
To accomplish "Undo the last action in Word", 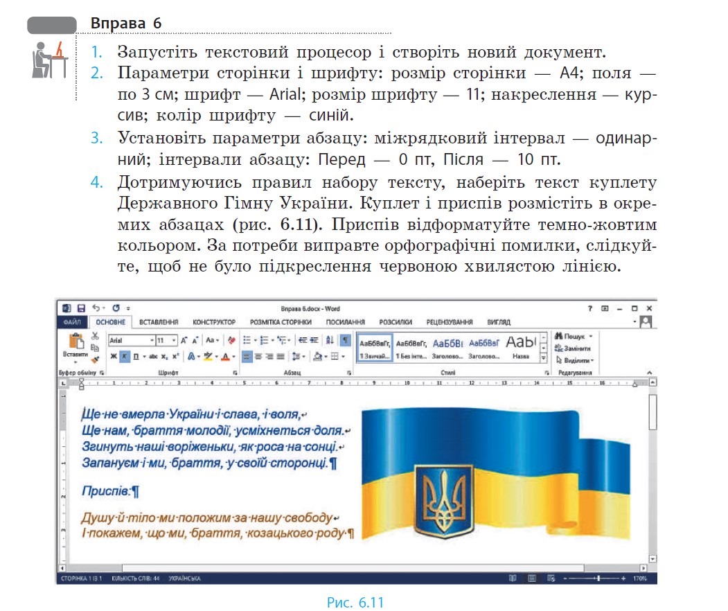I will (96, 308).
